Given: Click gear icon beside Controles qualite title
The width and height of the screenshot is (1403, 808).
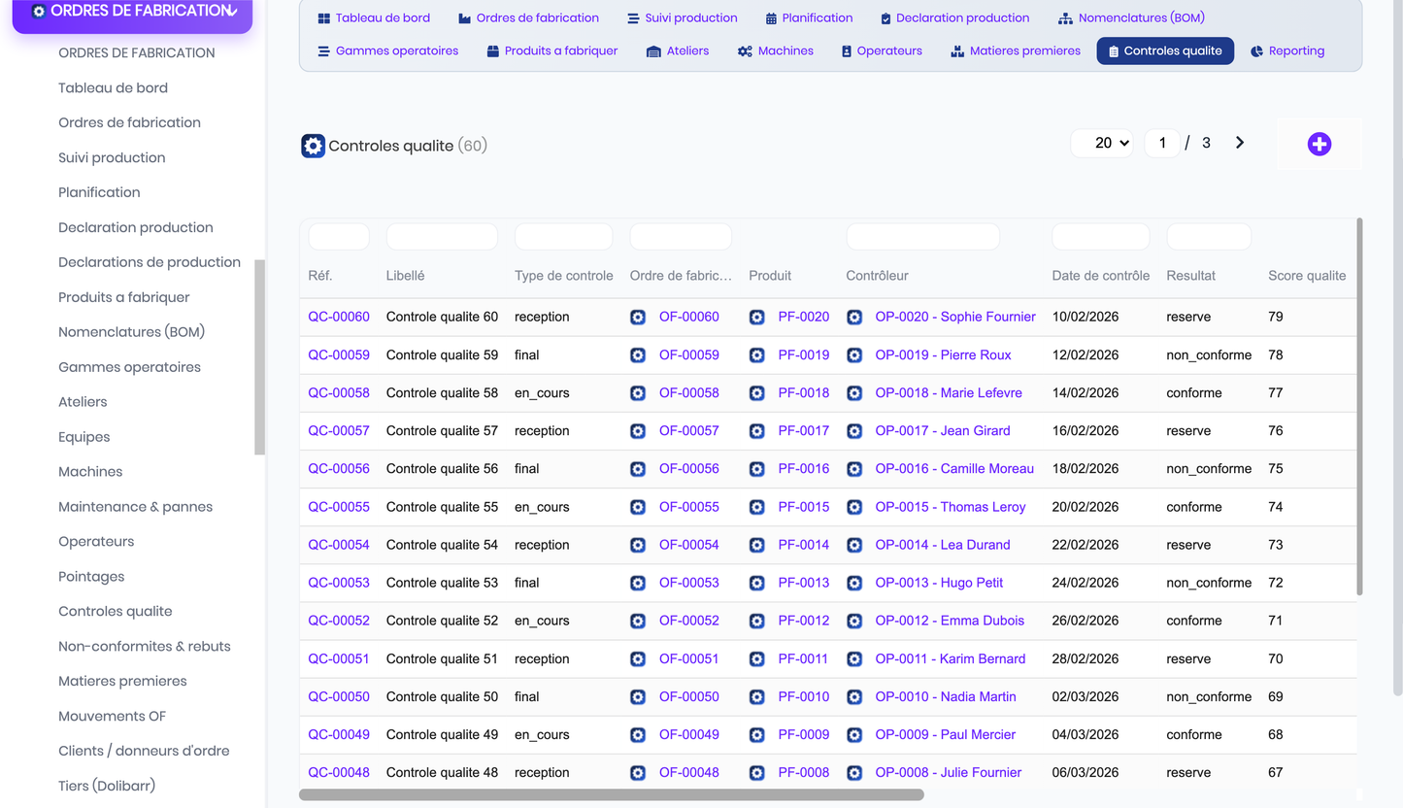Looking at the screenshot, I should (x=313, y=146).
